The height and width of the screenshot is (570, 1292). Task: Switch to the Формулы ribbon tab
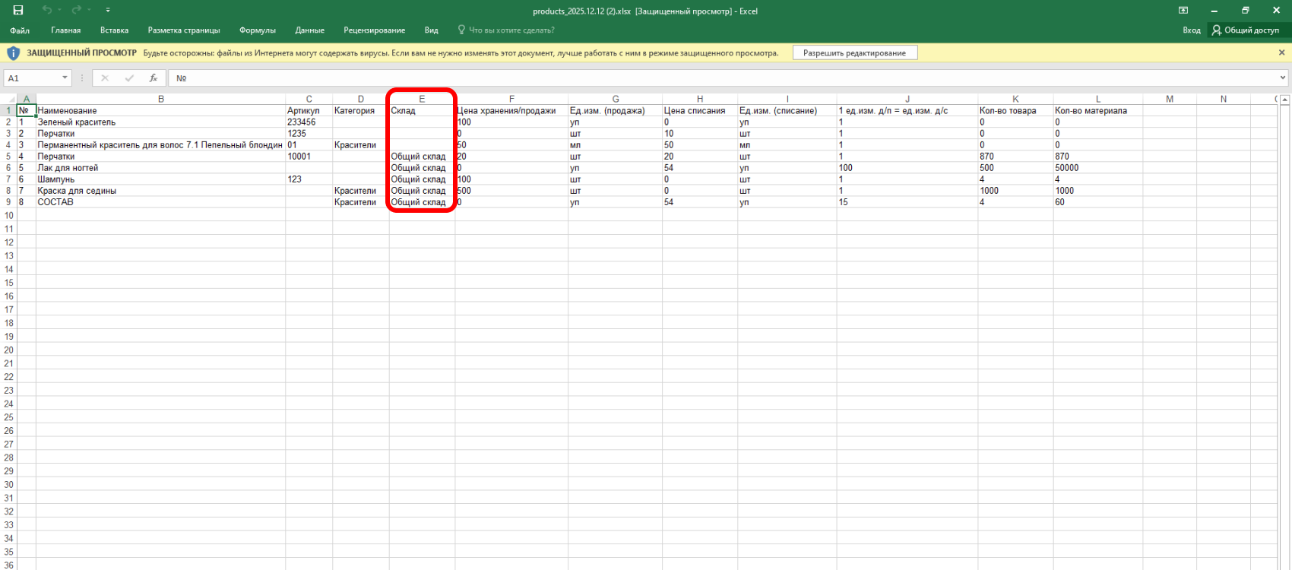257,30
